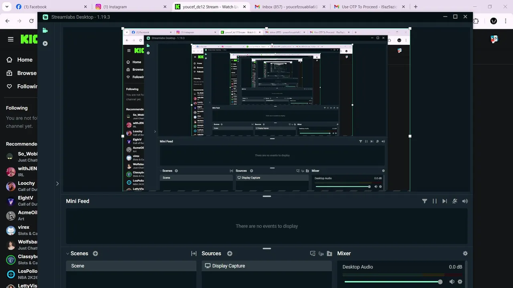Click the divider handle below Mini Feed

click(267, 249)
